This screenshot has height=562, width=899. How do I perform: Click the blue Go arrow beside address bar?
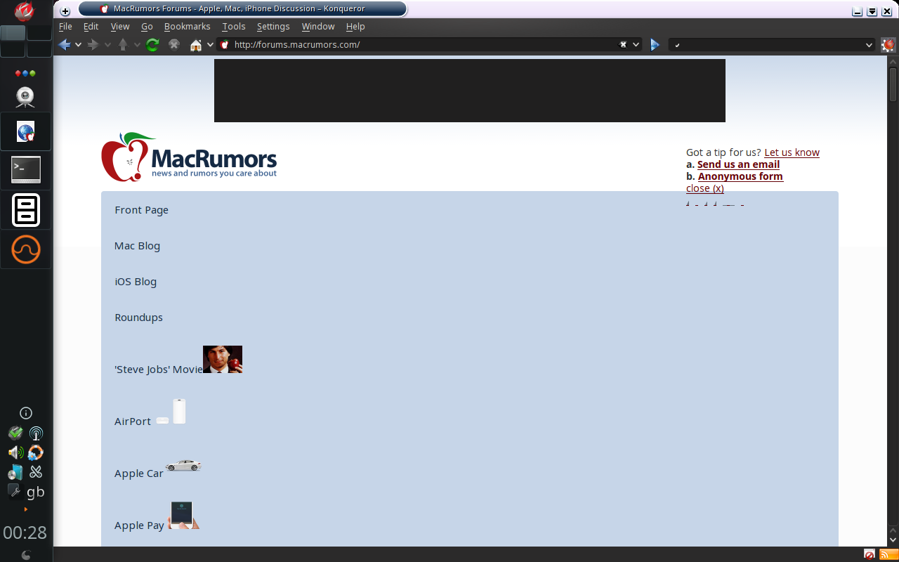click(x=655, y=45)
